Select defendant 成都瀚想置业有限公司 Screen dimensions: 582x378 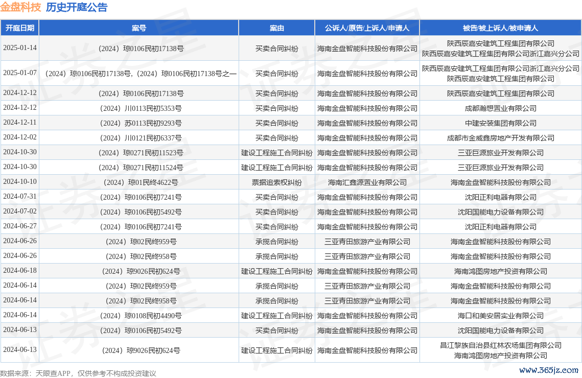tap(500, 108)
